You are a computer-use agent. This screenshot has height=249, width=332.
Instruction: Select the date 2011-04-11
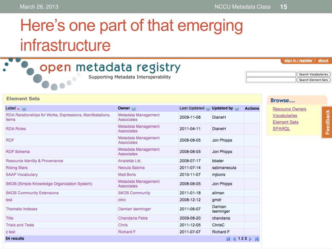tap(190, 129)
